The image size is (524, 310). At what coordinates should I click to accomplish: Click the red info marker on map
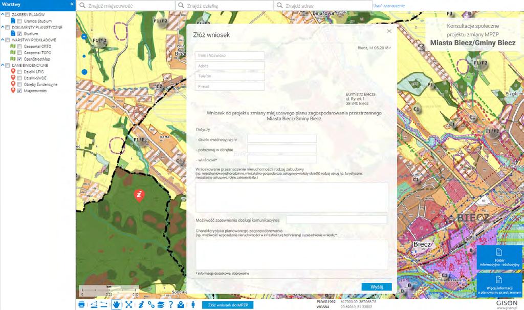click(139, 195)
